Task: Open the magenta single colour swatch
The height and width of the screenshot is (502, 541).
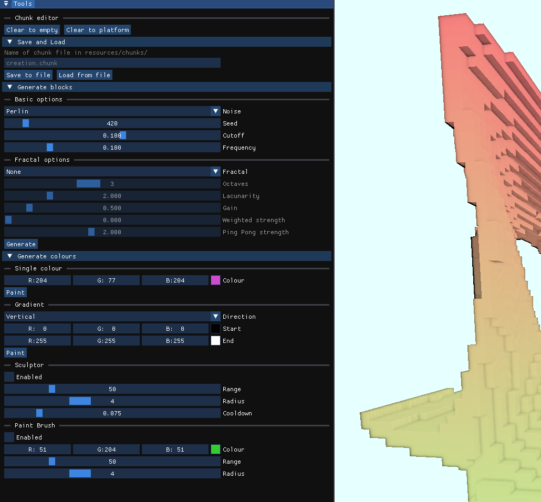Action: (216, 280)
